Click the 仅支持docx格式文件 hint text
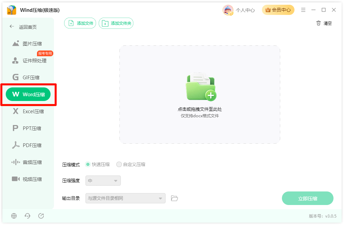 (x=200, y=116)
